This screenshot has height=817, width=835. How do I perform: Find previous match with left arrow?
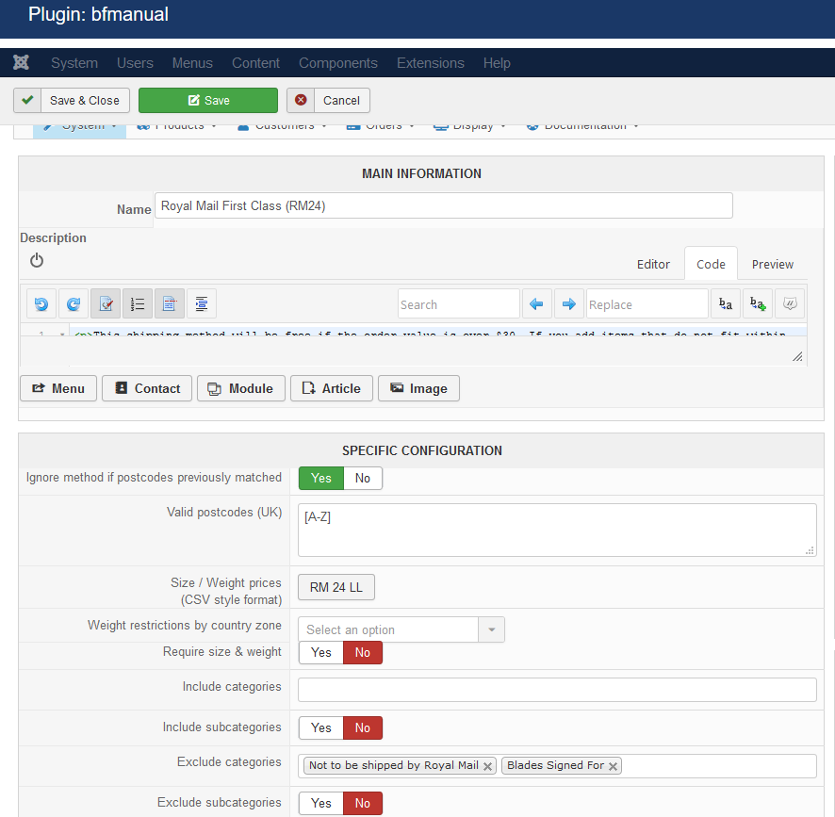point(537,303)
